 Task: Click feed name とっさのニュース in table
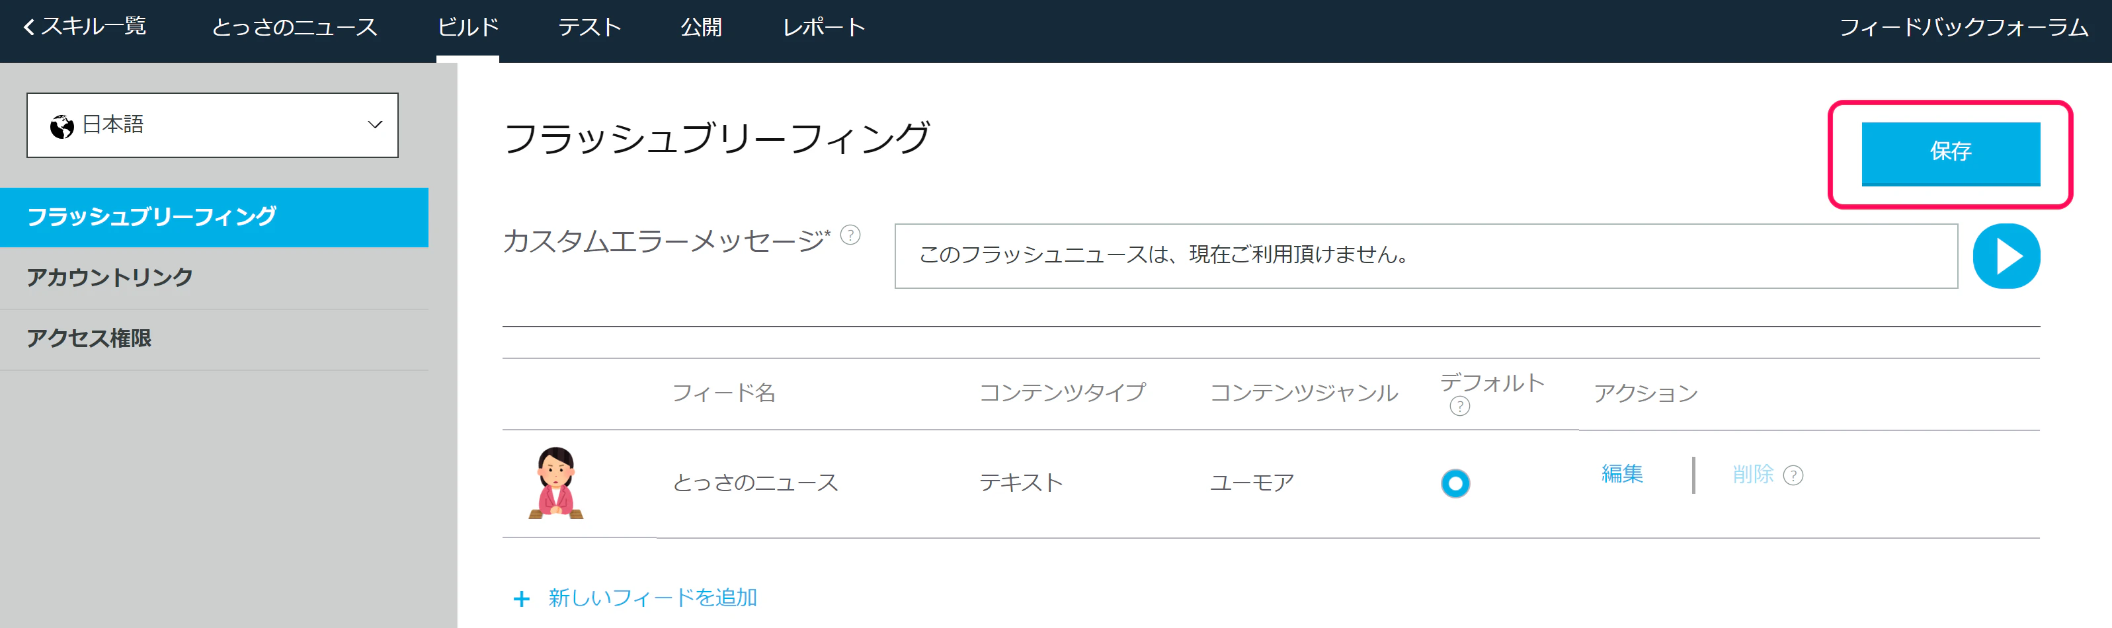pyautogui.click(x=755, y=483)
